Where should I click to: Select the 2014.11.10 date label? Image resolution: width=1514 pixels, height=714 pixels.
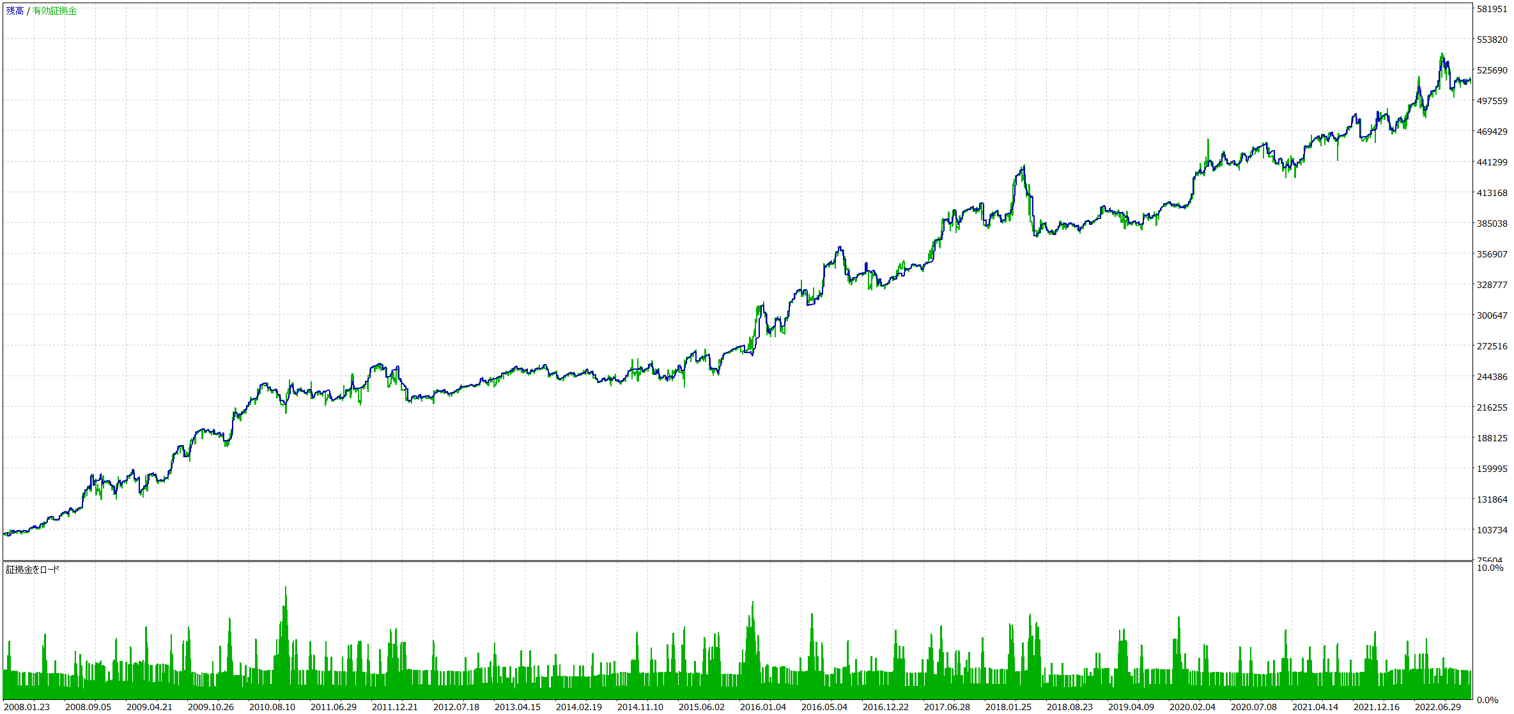(x=640, y=707)
